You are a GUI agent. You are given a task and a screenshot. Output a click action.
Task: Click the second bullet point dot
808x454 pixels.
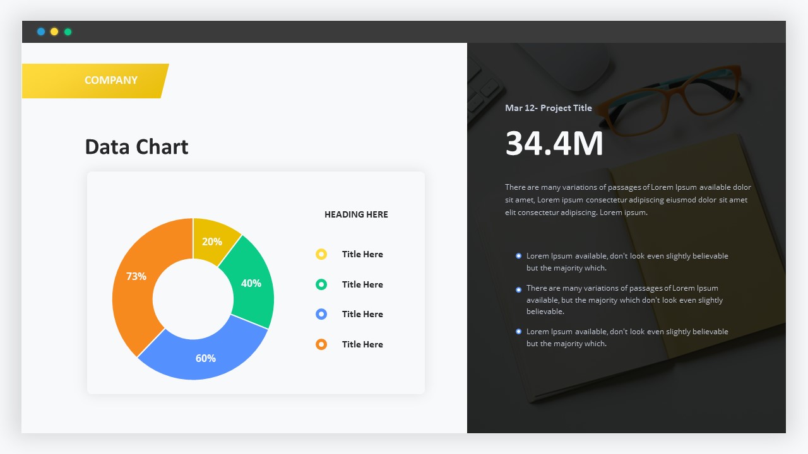519,289
